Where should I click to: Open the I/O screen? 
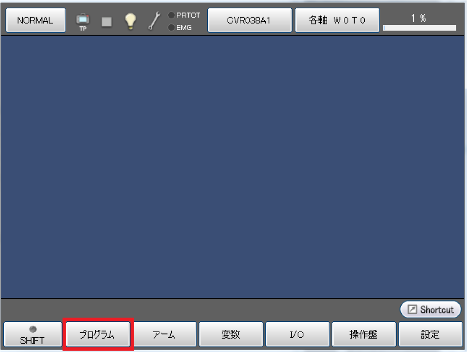(x=297, y=334)
